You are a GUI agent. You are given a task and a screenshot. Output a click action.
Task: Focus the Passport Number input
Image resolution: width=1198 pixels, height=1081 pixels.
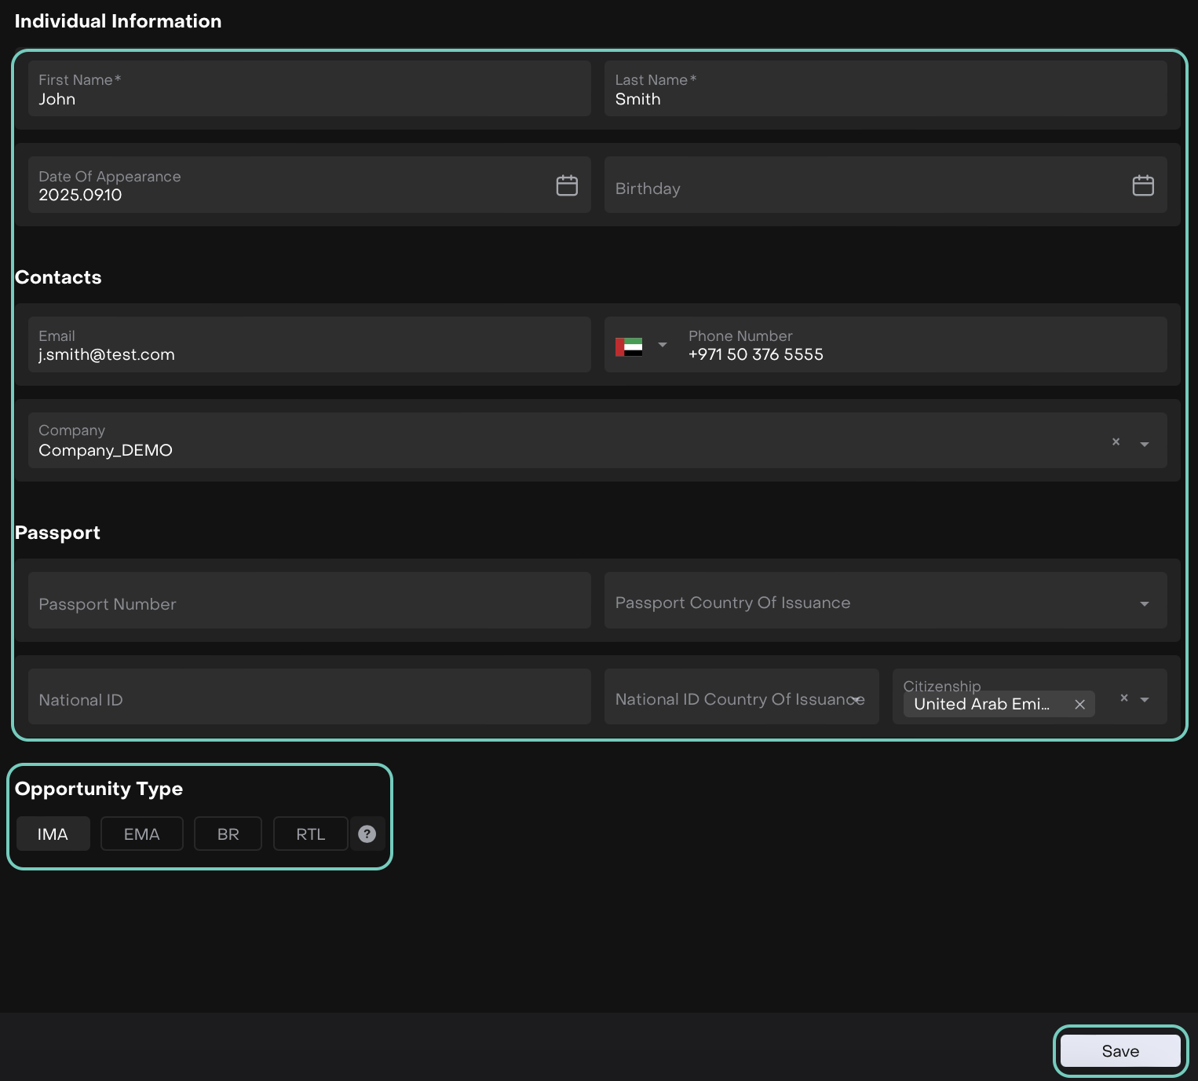(309, 603)
